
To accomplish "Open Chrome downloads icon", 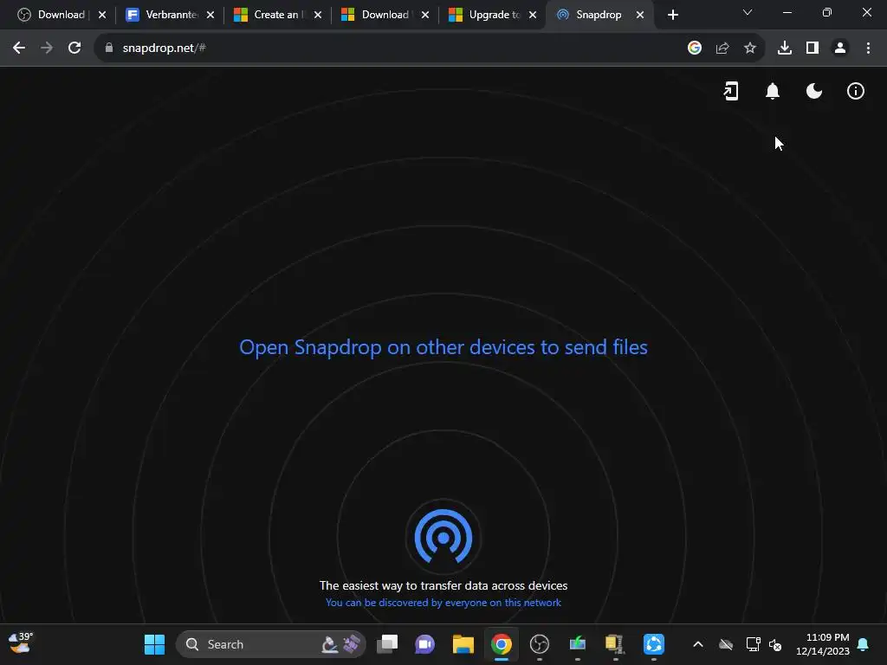I will (x=785, y=48).
